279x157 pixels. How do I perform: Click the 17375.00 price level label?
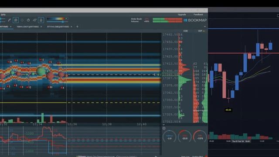tap(170, 85)
